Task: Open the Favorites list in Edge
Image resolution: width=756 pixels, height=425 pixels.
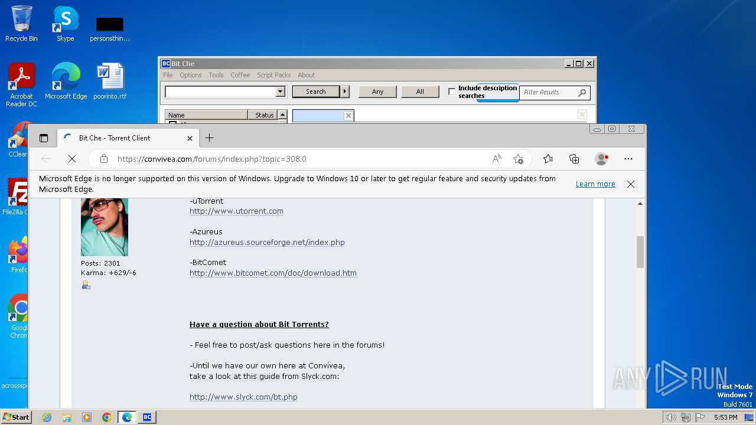Action: 548,159
